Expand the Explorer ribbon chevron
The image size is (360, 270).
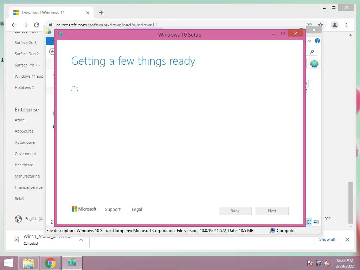[310, 41]
